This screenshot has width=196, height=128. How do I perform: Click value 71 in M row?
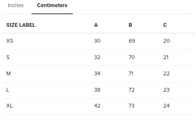click(x=131, y=73)
